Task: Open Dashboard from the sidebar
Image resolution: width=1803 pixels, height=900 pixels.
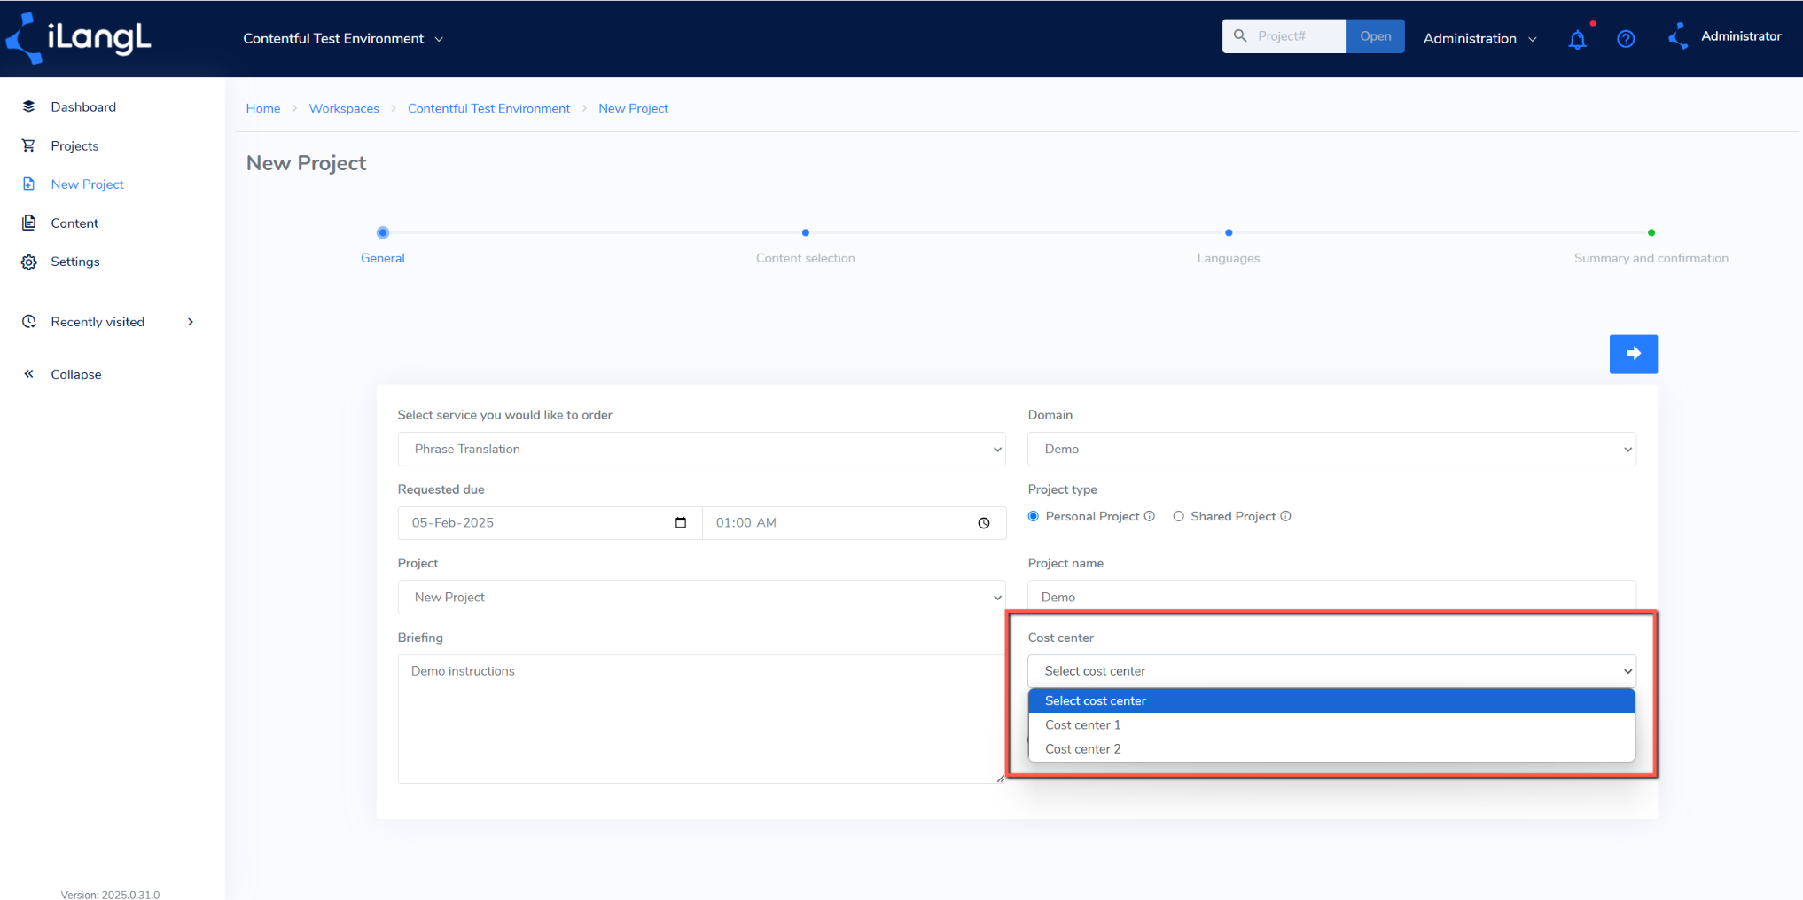Action: click(83, 106)
